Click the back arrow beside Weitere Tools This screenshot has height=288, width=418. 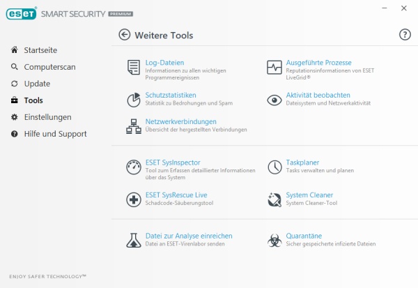(x=125, y=35)
